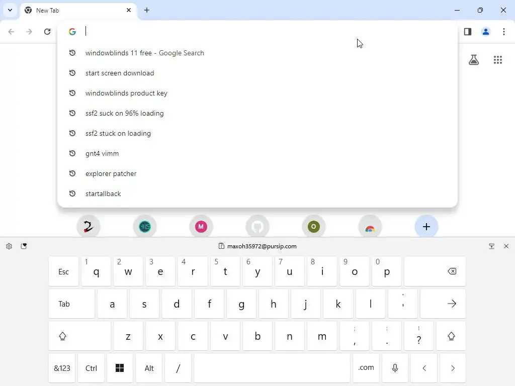
Task: Open the first shortcut tile with red-black logo
Action: (89, 227)
